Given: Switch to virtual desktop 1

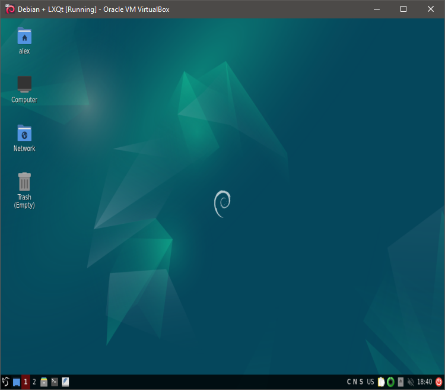Looking at the screenshot, I should click(26, 382).
